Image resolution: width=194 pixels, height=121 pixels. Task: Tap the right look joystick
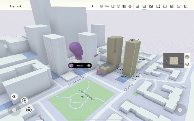(x=180, y=110)
